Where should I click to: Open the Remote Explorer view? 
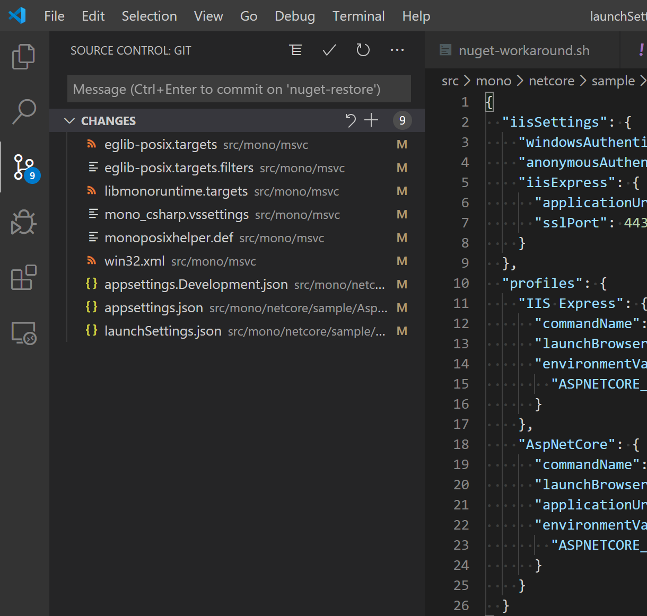tap(23, 333)
